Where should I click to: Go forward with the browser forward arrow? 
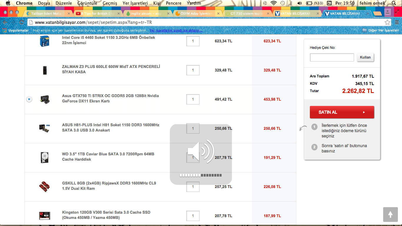[14, 22]
